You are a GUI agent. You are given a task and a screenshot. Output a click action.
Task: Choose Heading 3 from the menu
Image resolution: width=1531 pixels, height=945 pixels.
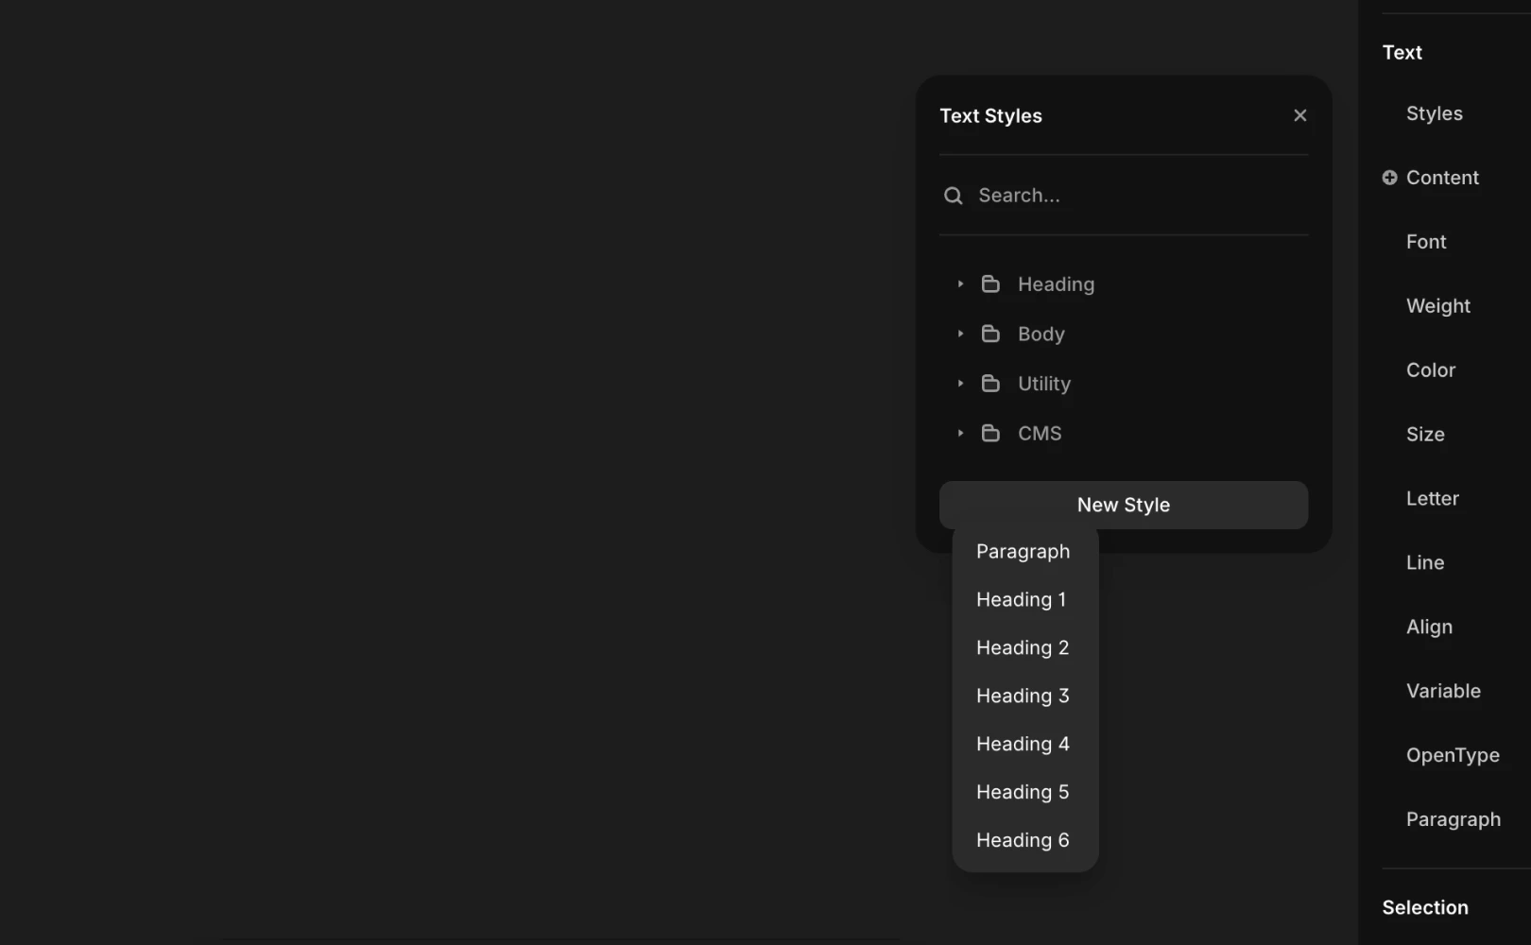pyautogui.click(x=1025, y=696)
